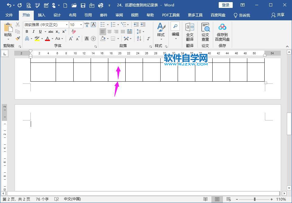Image resolution: width=292 pixels, height=203 pixels.
Task: Click the Save icon on Quick Access Toolbar
Action: click(82, 5)
